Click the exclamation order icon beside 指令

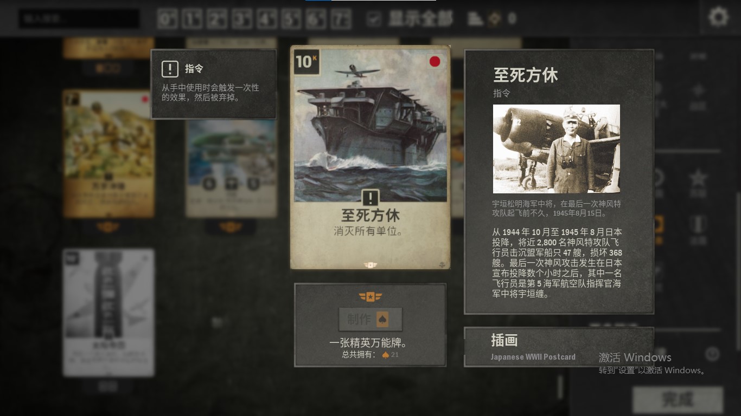click(170, 69)
